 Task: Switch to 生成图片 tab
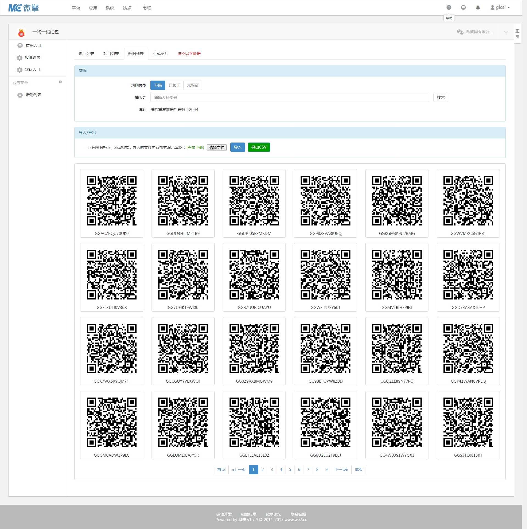tap(161, 54)
